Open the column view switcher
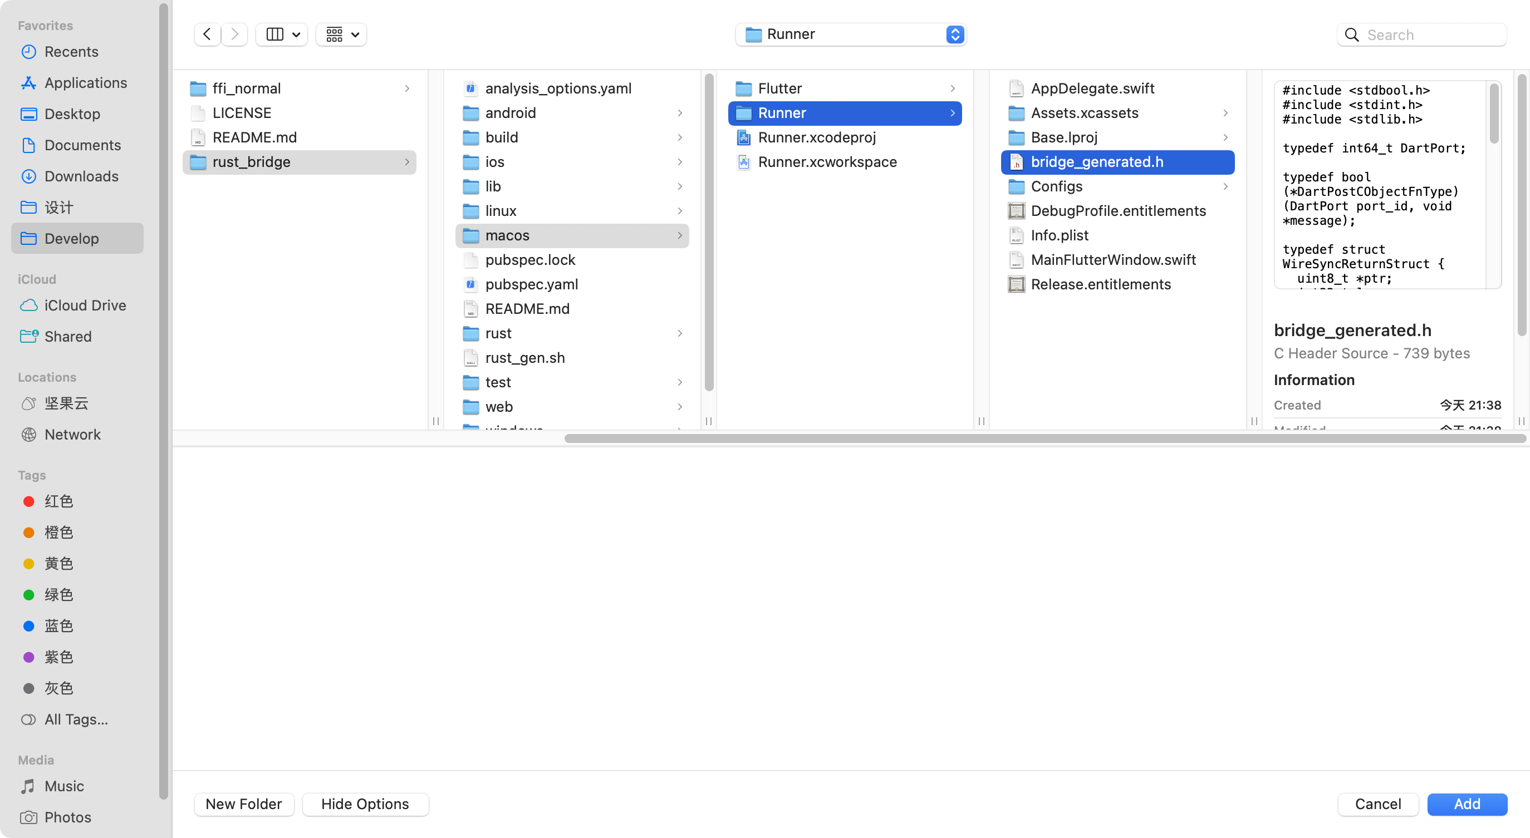Screen dimensions: 1530x838 coord(282,34)
